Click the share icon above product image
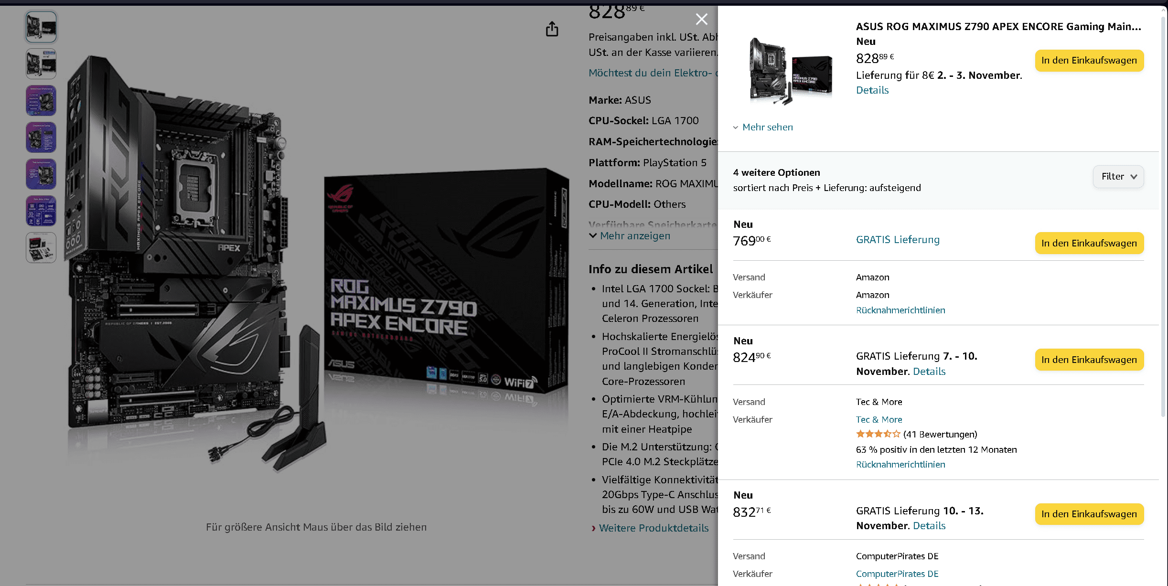The width and height of the screenshot is (1168, 586). click(x=552, y=29)
